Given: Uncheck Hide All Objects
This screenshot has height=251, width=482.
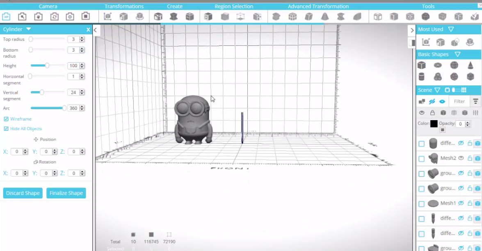Looking at the screenshot, I should (6, 129).
